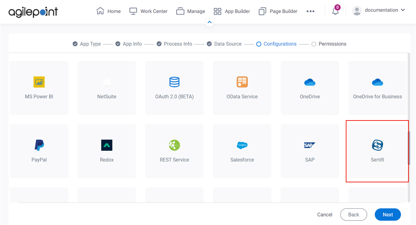Click the Sertifi label

(x=378, y=160)
